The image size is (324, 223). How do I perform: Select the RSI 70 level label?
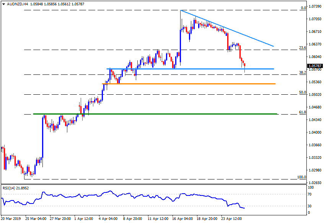coord(309,194)
